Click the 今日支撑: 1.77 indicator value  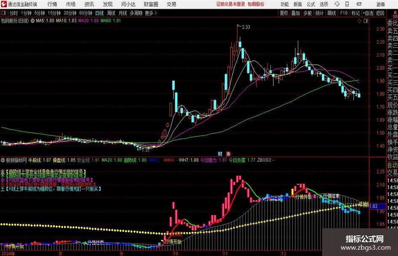click(x=242, y=160)
